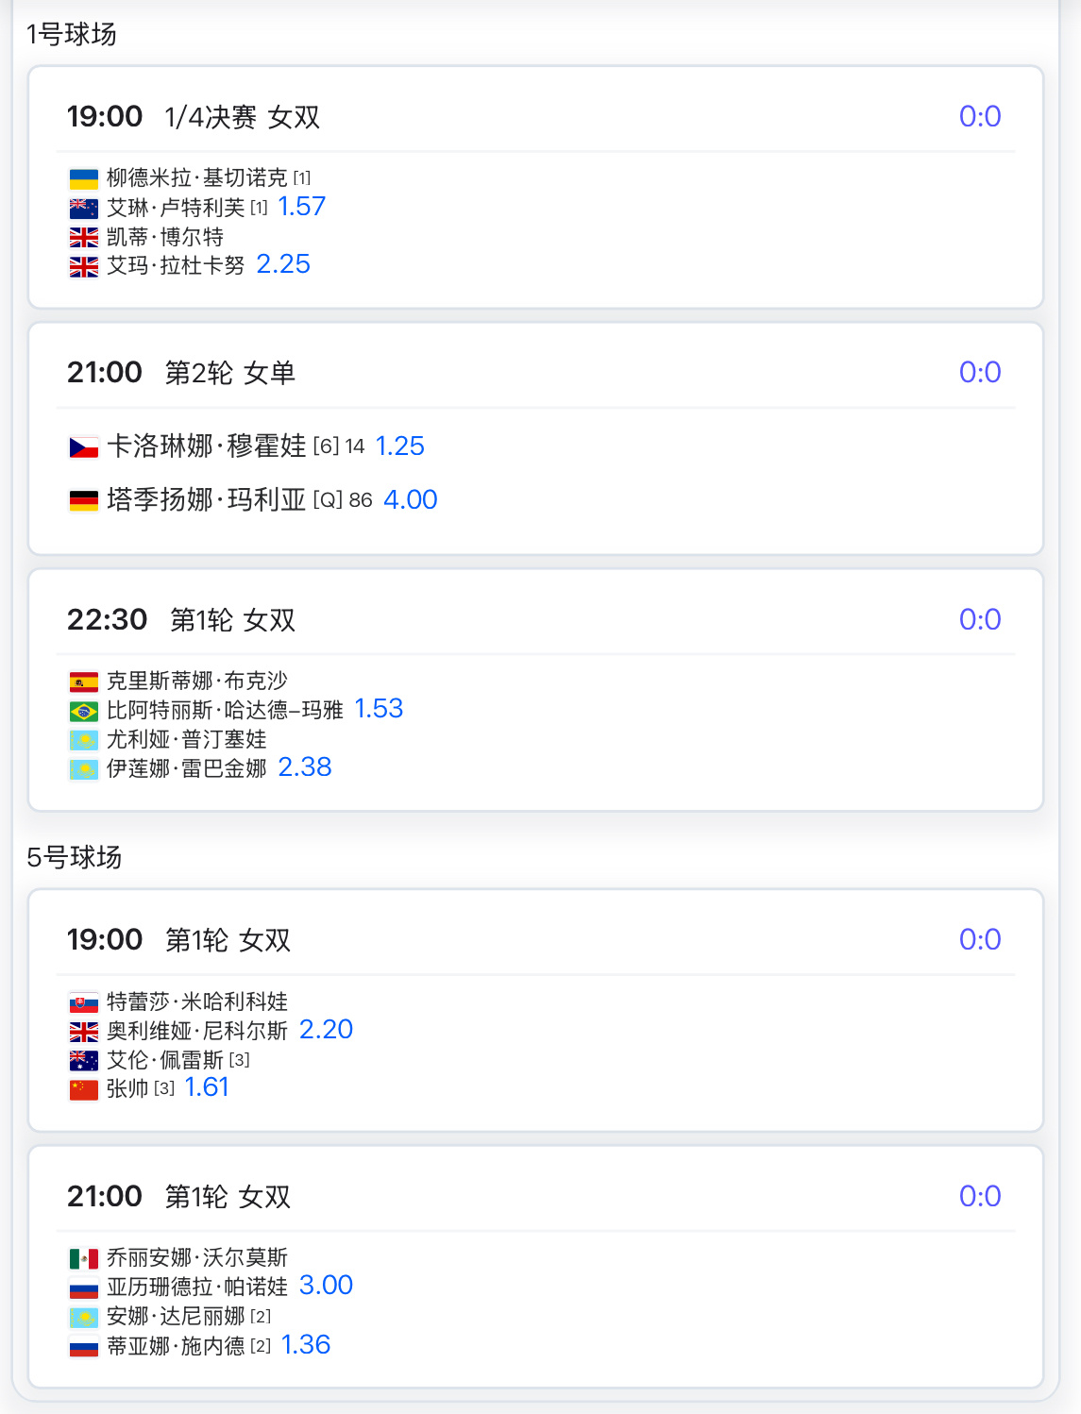The image size is (1081, 1414).
Task: Open the 21:00 第2轮 女单 match card
Action: click(x=536, y=439)
